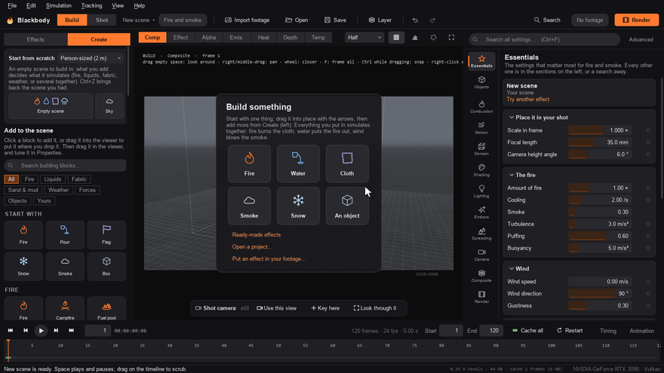Open the Camera settings section
The image size is (664, 373).
(x=481, y=255)
